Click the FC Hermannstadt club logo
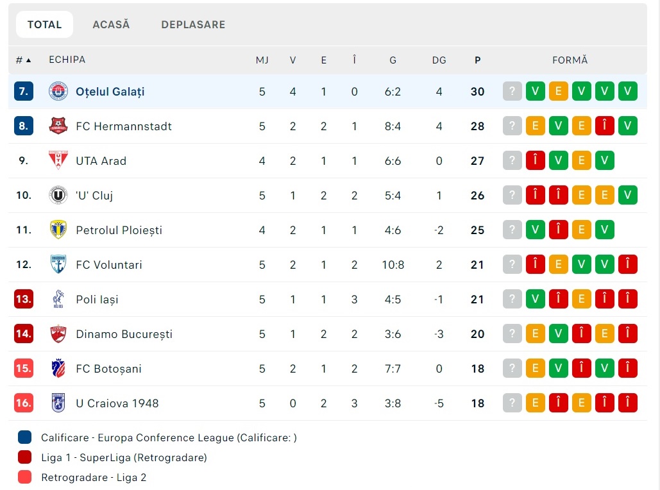Image resolution: width=660 pixels, height=490 pixels. pyautogui.click(x=58, y=126)
